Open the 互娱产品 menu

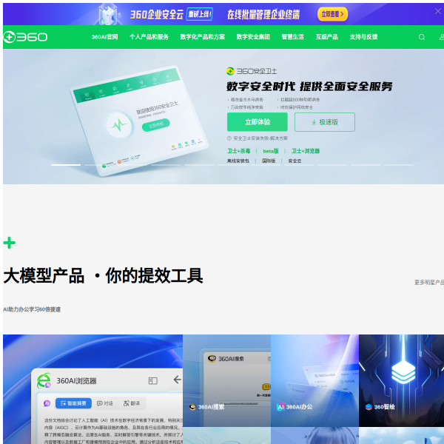click(327, 37)
